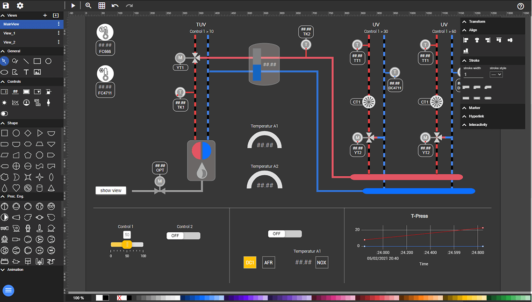The width and height of the screenshot is (532, 302).
Task: Pick the Rectangle drawing tool in General
Action: point(37,61)
